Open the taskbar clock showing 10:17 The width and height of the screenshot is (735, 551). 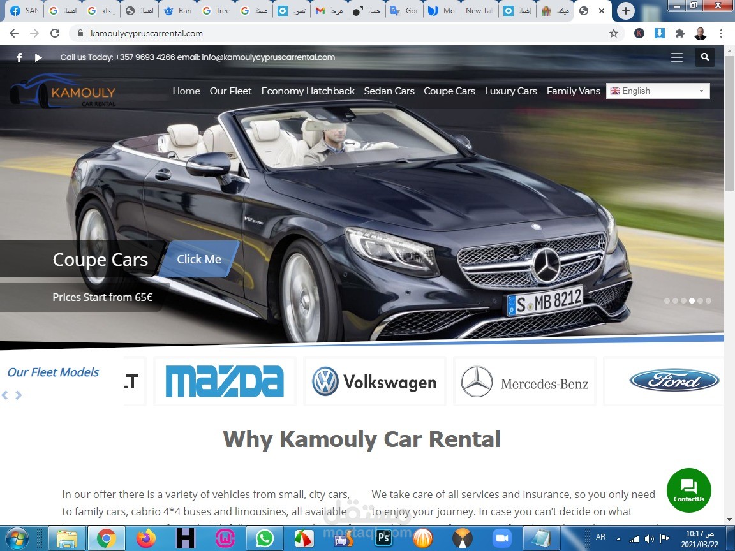pos(699,539)
